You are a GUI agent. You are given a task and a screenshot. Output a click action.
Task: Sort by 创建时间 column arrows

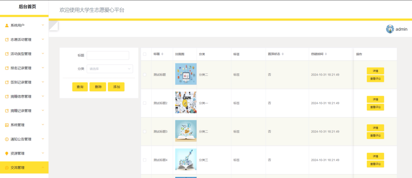pos(326,54)
